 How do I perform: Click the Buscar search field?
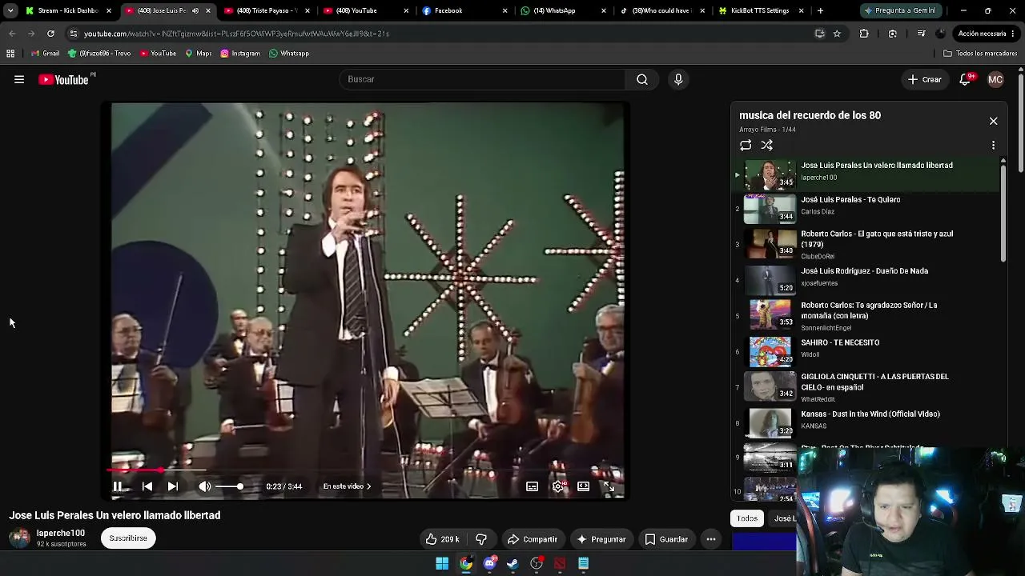click(x=482, y=79)
